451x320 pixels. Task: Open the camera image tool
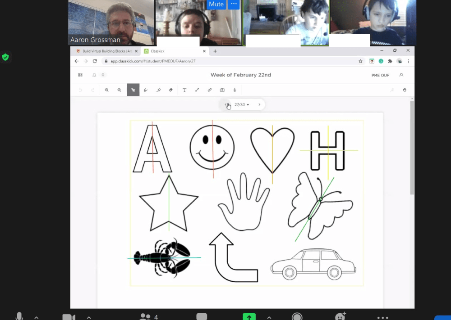(x=222, y=90)
